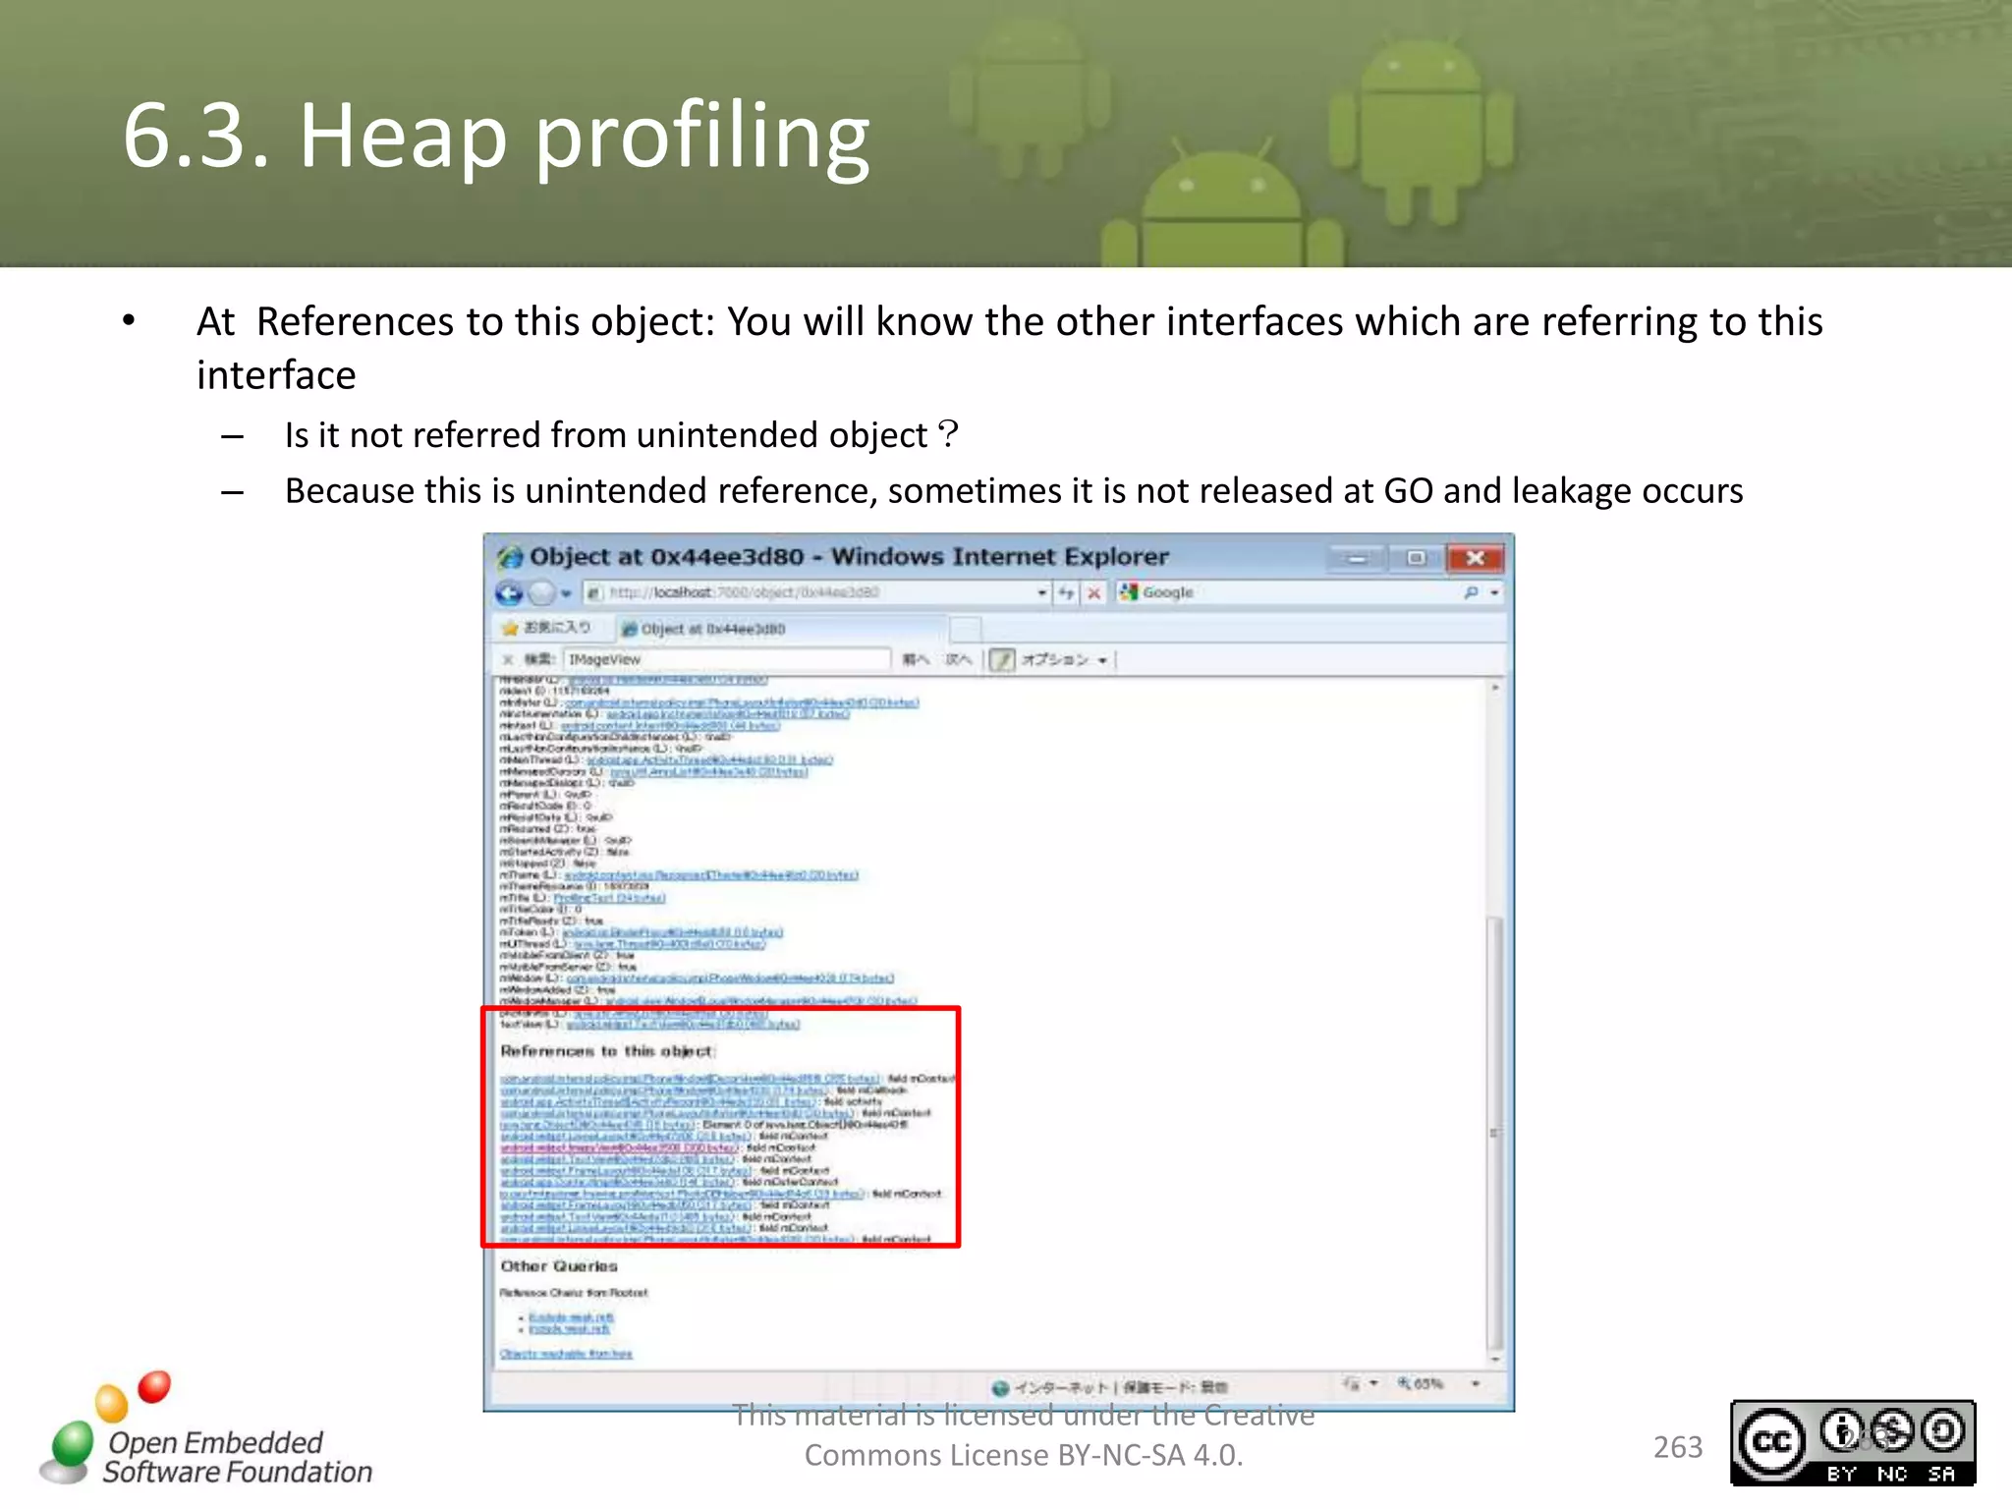Image resolution: width=2012 pixels, height=1509 pixels.
Task: Click the vertical scrollbar thumb
Action: tap(1495, 1133)
